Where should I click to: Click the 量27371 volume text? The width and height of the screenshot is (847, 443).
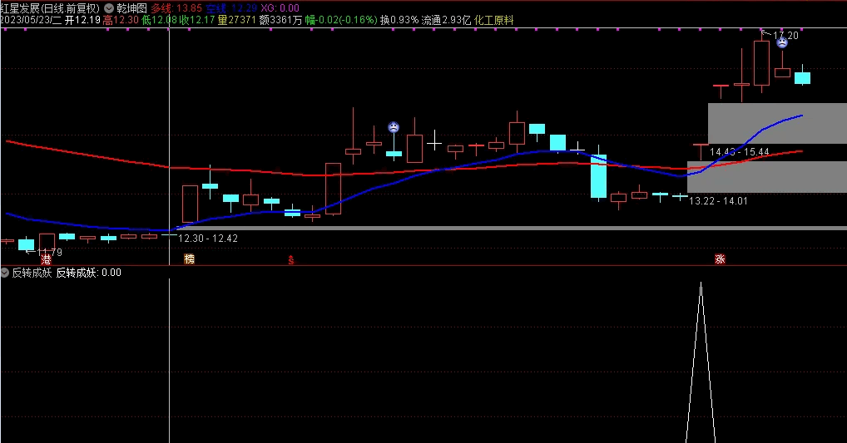pos(236,20)
